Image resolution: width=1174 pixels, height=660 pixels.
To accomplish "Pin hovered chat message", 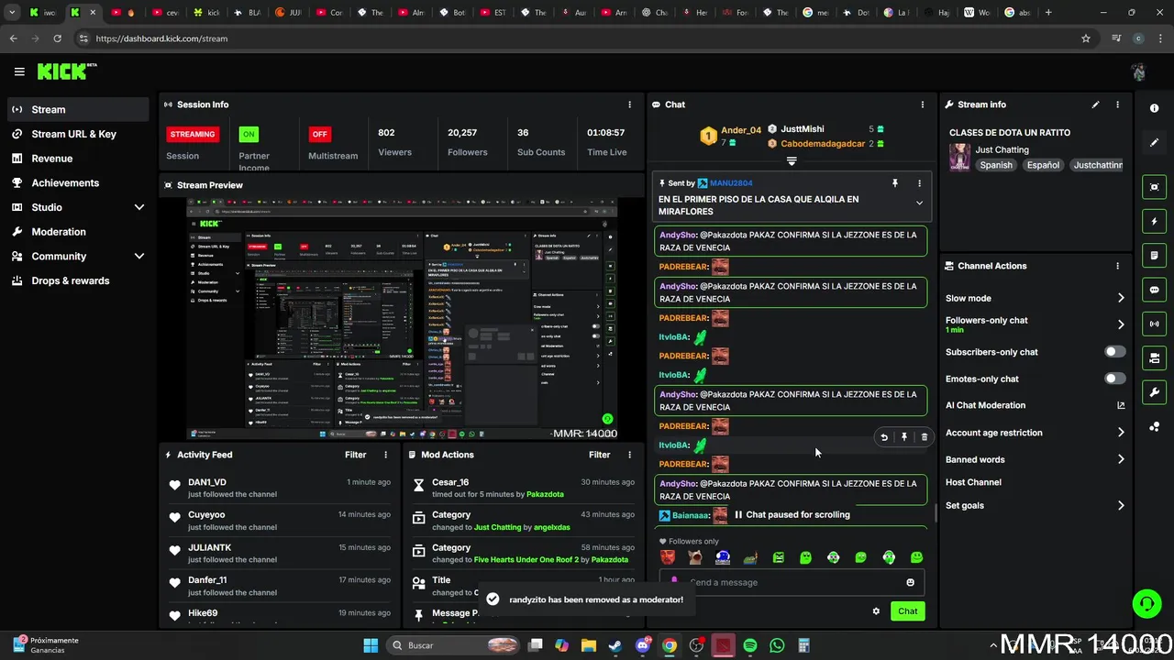I will [x=904, y=437].
